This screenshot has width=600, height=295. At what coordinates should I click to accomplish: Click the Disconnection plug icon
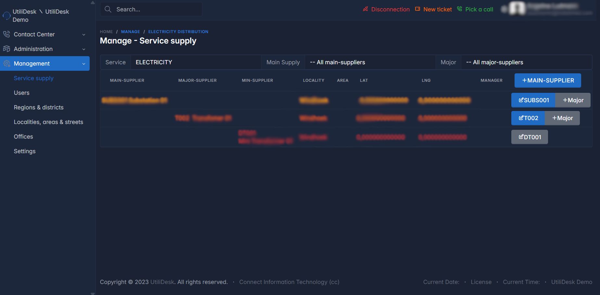365,9
